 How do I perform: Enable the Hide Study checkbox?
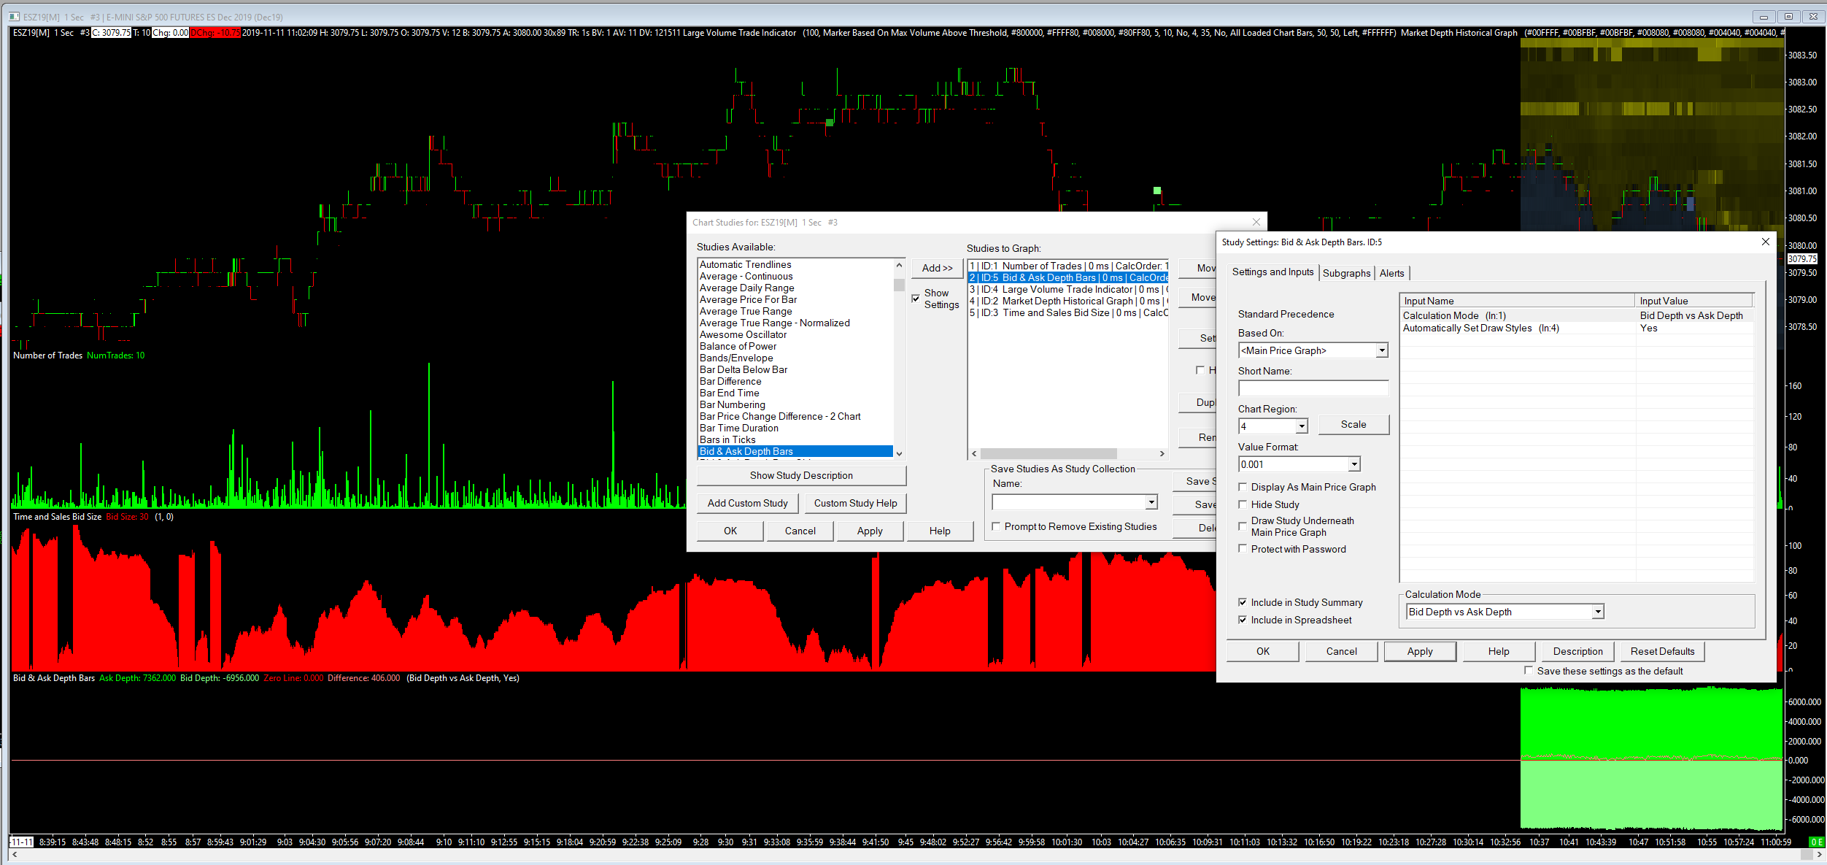[x=1243, y=504]
